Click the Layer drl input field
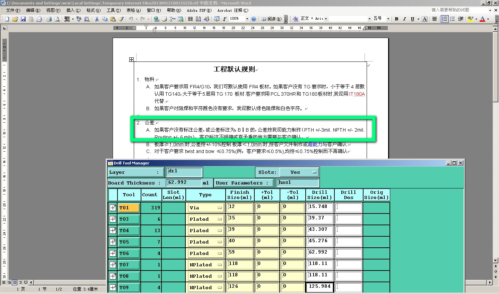The height and width of the screenshot is (294, 499). click(184, 172)
